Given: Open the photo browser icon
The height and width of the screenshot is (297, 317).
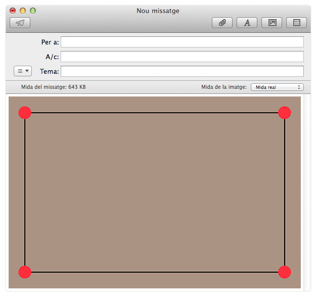Looking at the screenshot, I should [x=272, y=23].
